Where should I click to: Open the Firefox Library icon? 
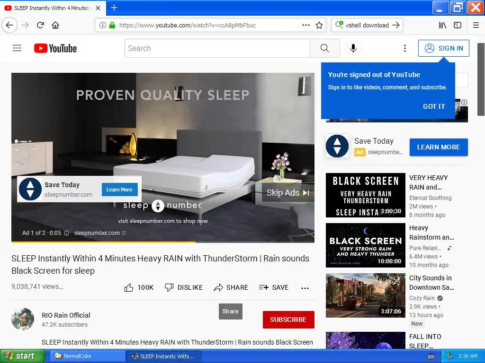coord(442,25)
